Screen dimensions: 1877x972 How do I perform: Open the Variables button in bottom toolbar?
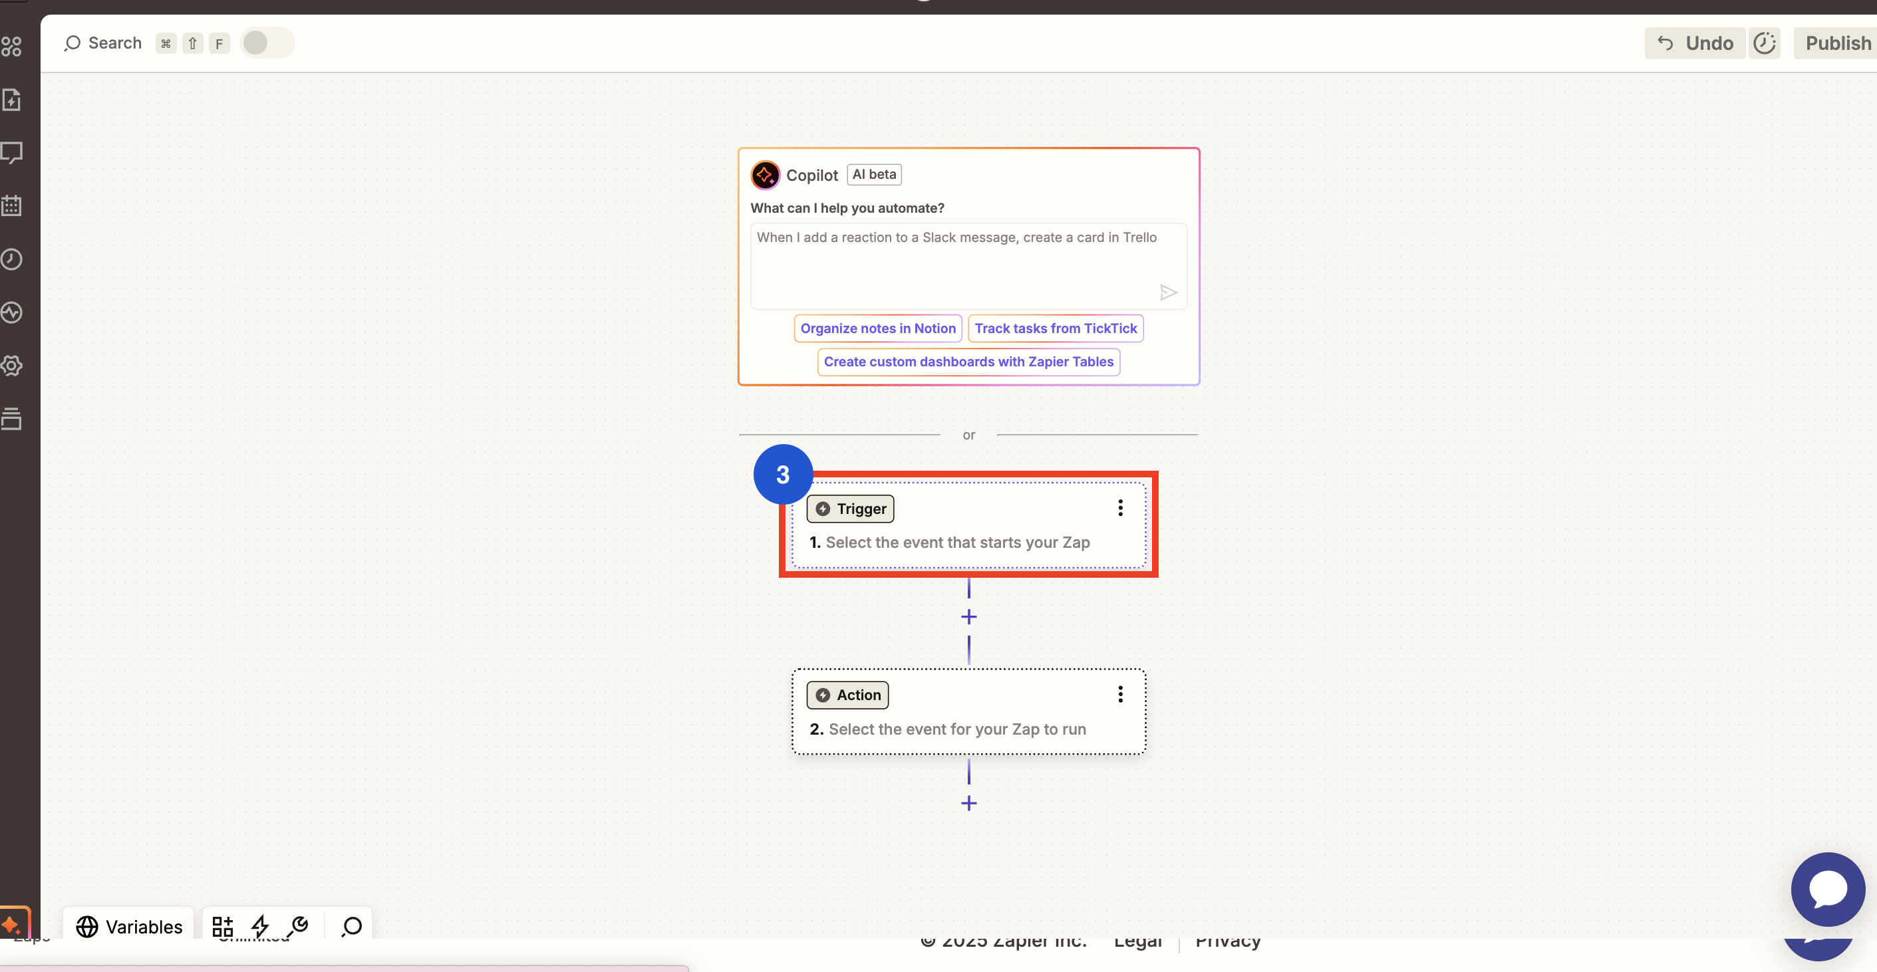click(129, 926)
